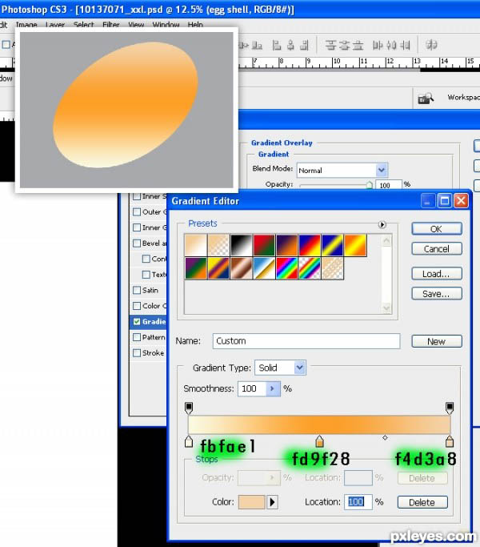Select the copper gradient preset
Viewport: 480px width, 547px height.
coord(242,268)
